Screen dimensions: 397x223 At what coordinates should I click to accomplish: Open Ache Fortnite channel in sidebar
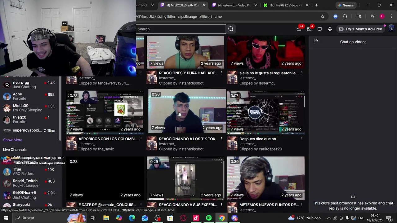pyautogui.click(x=29, y=96)
